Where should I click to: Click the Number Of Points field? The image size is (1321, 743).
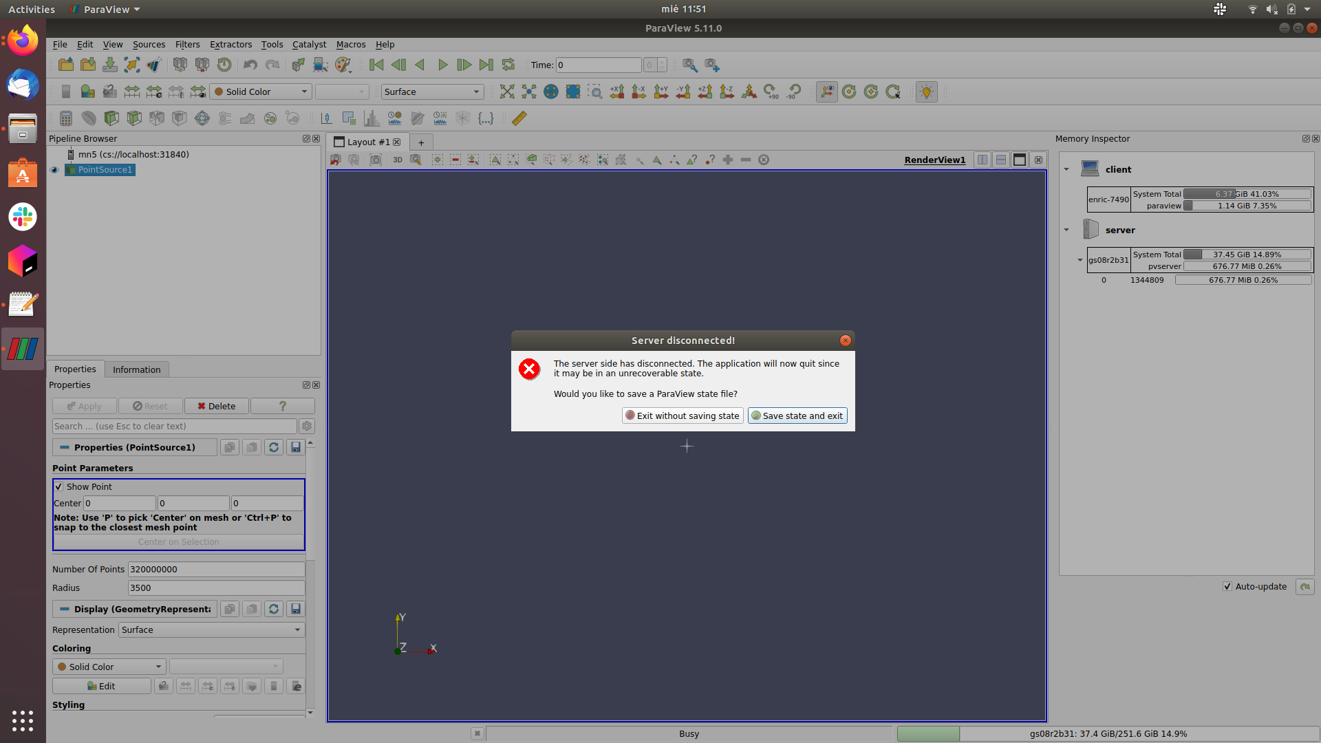pos(217,569)
